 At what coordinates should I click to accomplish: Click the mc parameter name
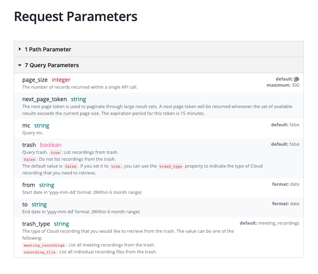point(26,125)
